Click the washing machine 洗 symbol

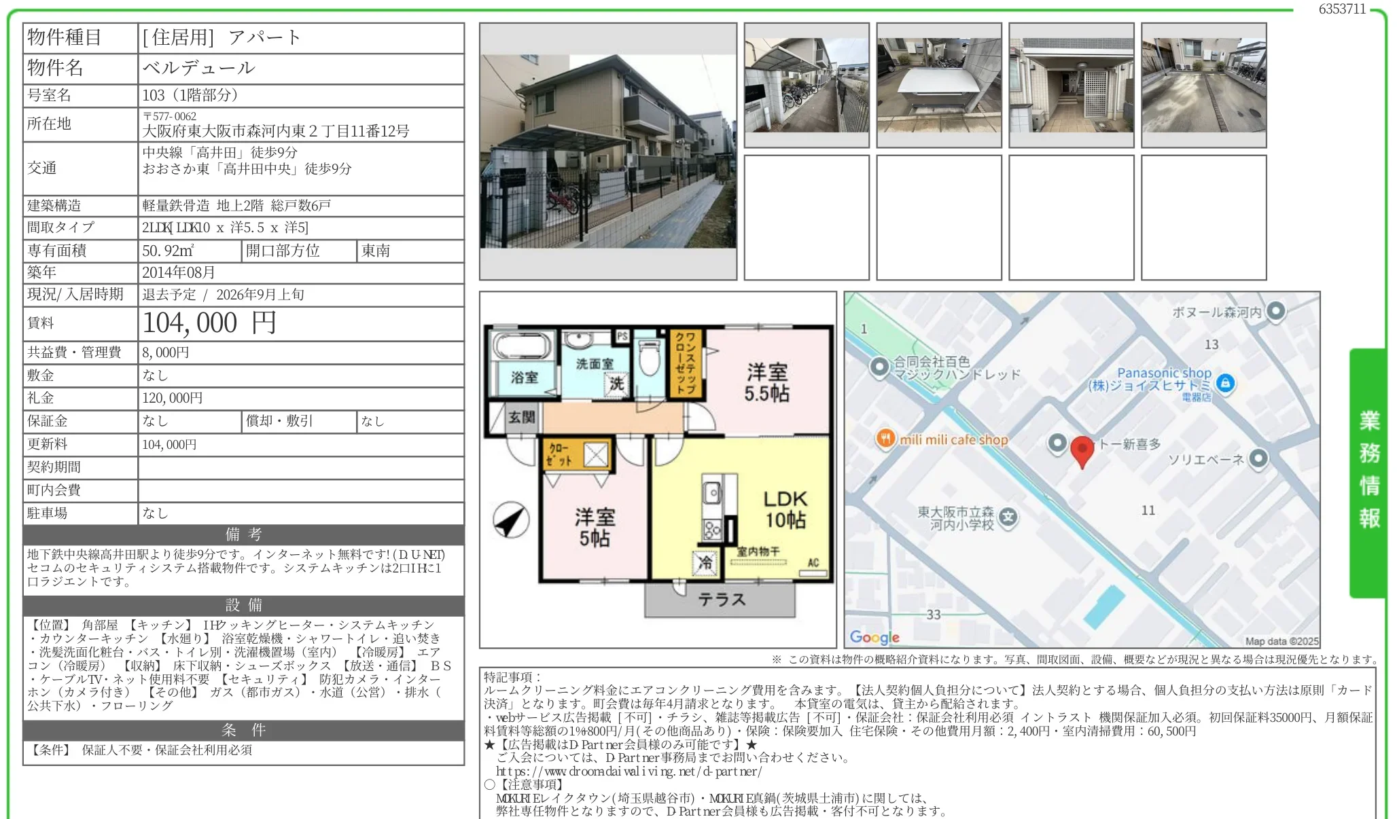(616, 384)
